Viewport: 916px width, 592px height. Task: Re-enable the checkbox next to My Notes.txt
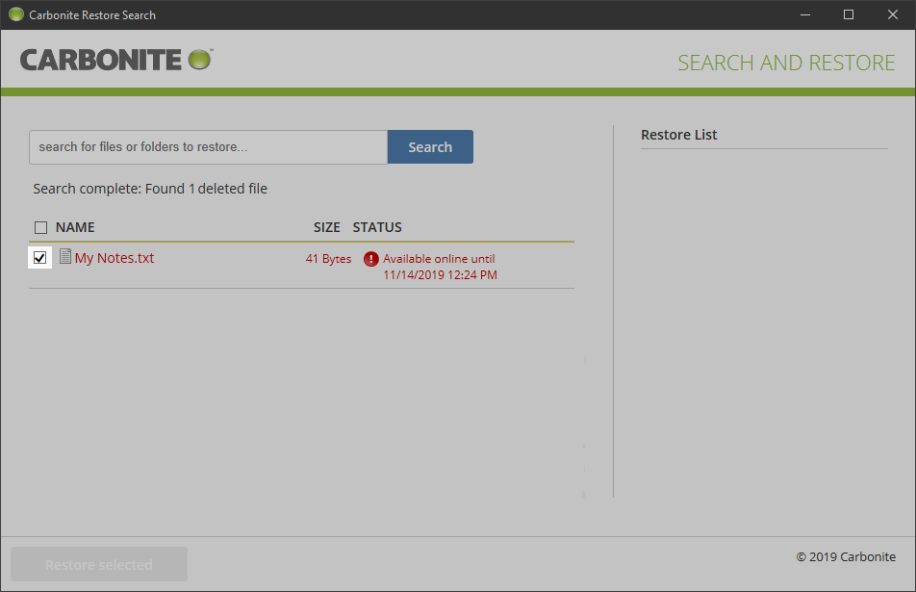[x=39, y=257]
